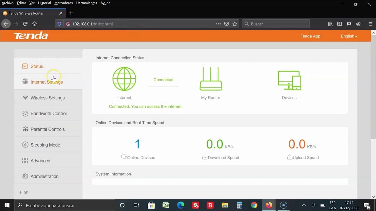Click the insecure connection padlock icon

point(68,24)
